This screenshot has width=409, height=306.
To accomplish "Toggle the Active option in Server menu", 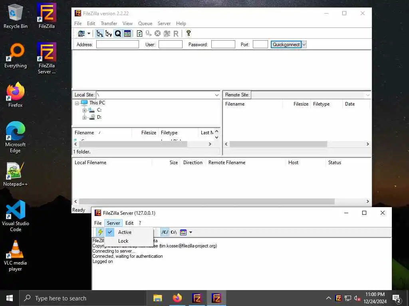I will [129, 232].
